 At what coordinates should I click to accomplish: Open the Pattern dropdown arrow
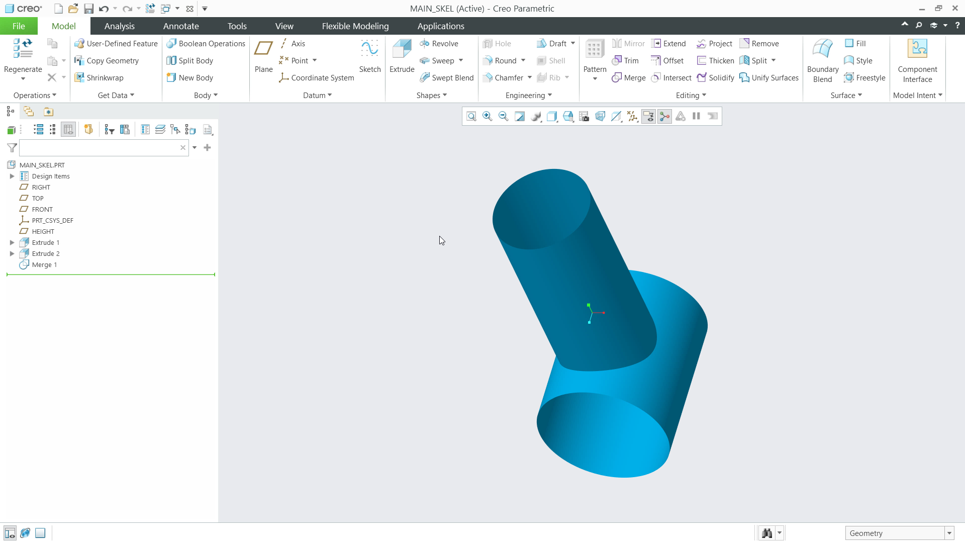coord(595,78)
